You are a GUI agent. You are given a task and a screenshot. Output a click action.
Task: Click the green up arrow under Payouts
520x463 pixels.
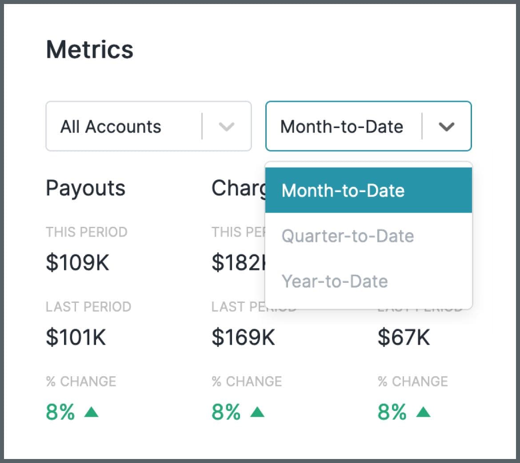click(92, 412)
